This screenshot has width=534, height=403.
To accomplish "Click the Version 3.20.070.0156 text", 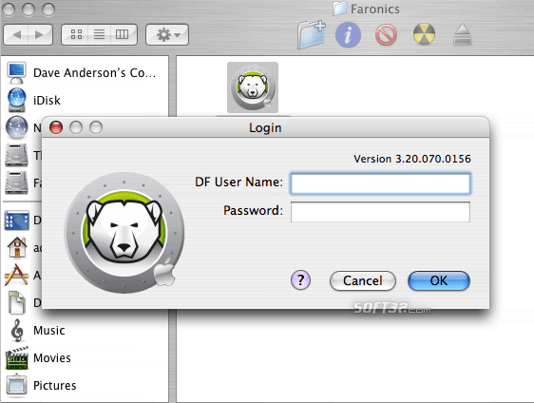I will point(412,159).
